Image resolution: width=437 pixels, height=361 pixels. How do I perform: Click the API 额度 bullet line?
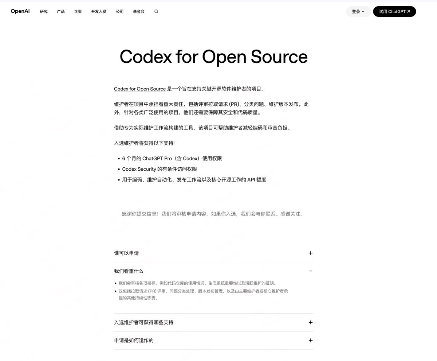[x=194, y=180]
